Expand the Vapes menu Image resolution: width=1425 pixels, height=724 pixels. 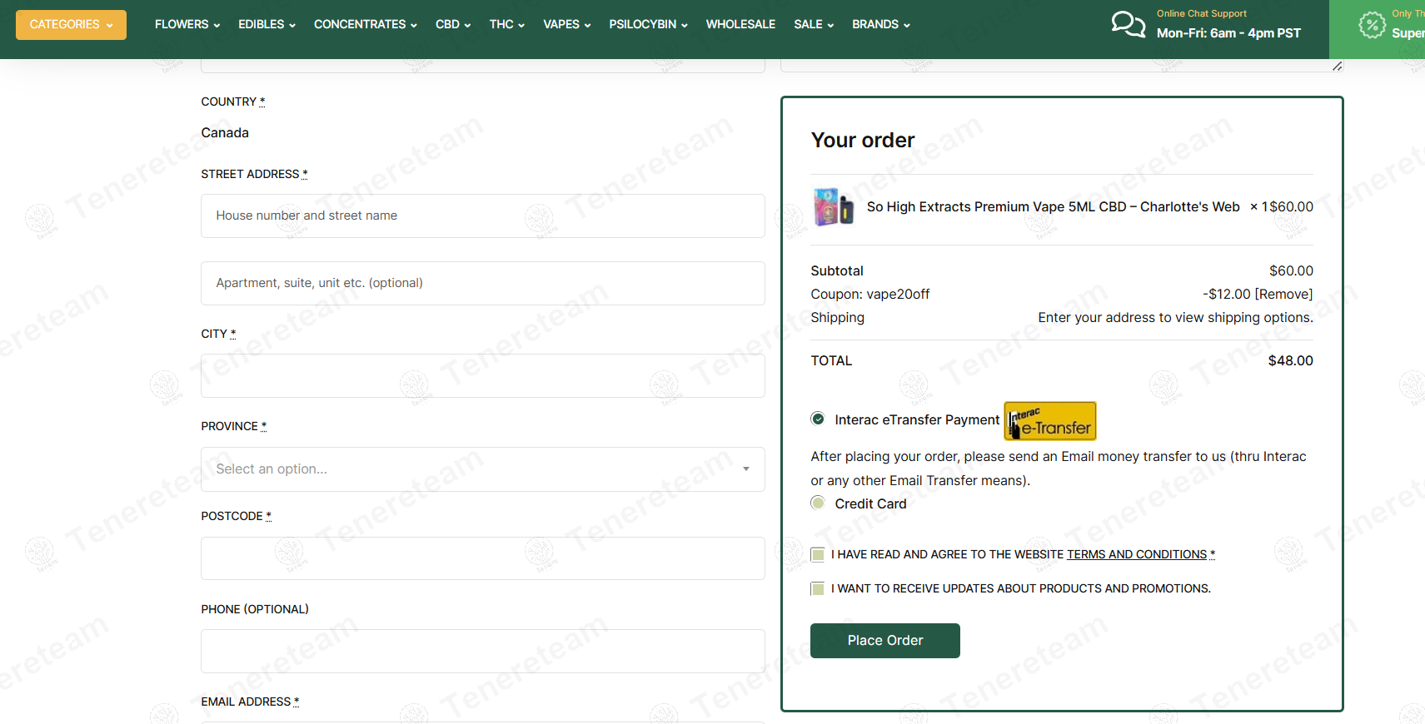567,25
